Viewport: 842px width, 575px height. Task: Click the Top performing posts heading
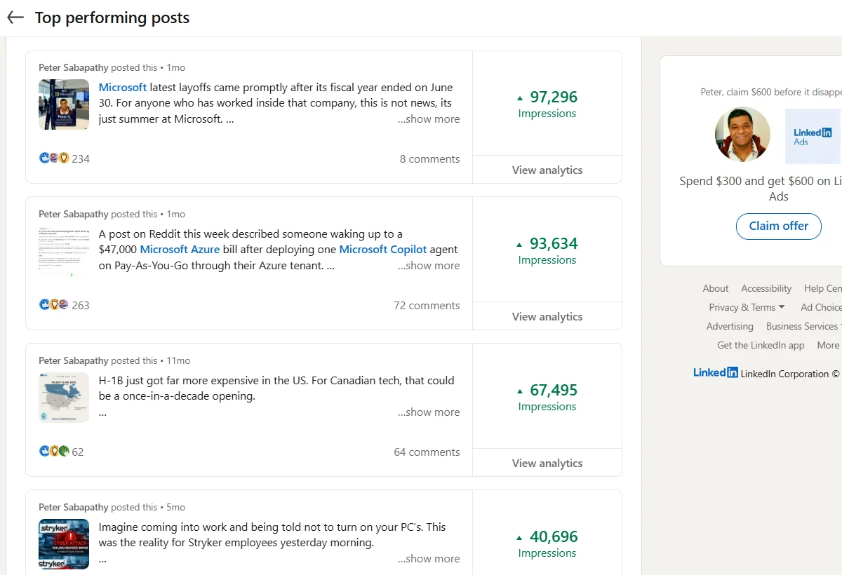[112, 18]
